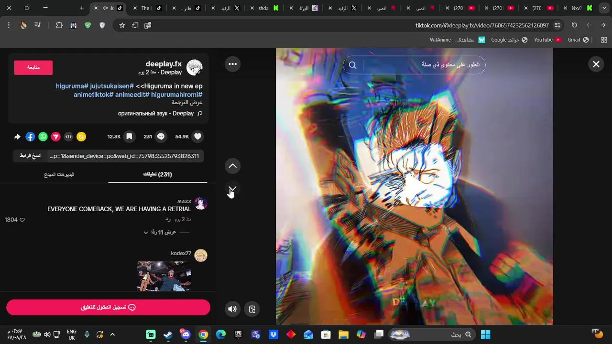
Task: Open Discord from the taskbar
Action: 186,334
